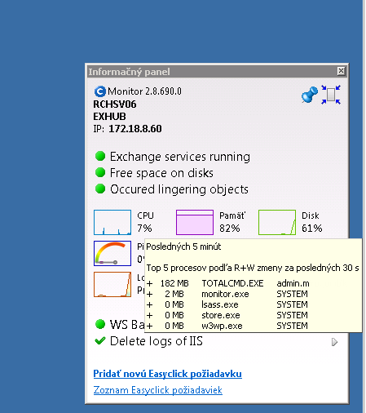Click green checkmark beside Delete logs of IIS
The height and width of the screenshot is (413, 366).
click(x=100, y=340)
